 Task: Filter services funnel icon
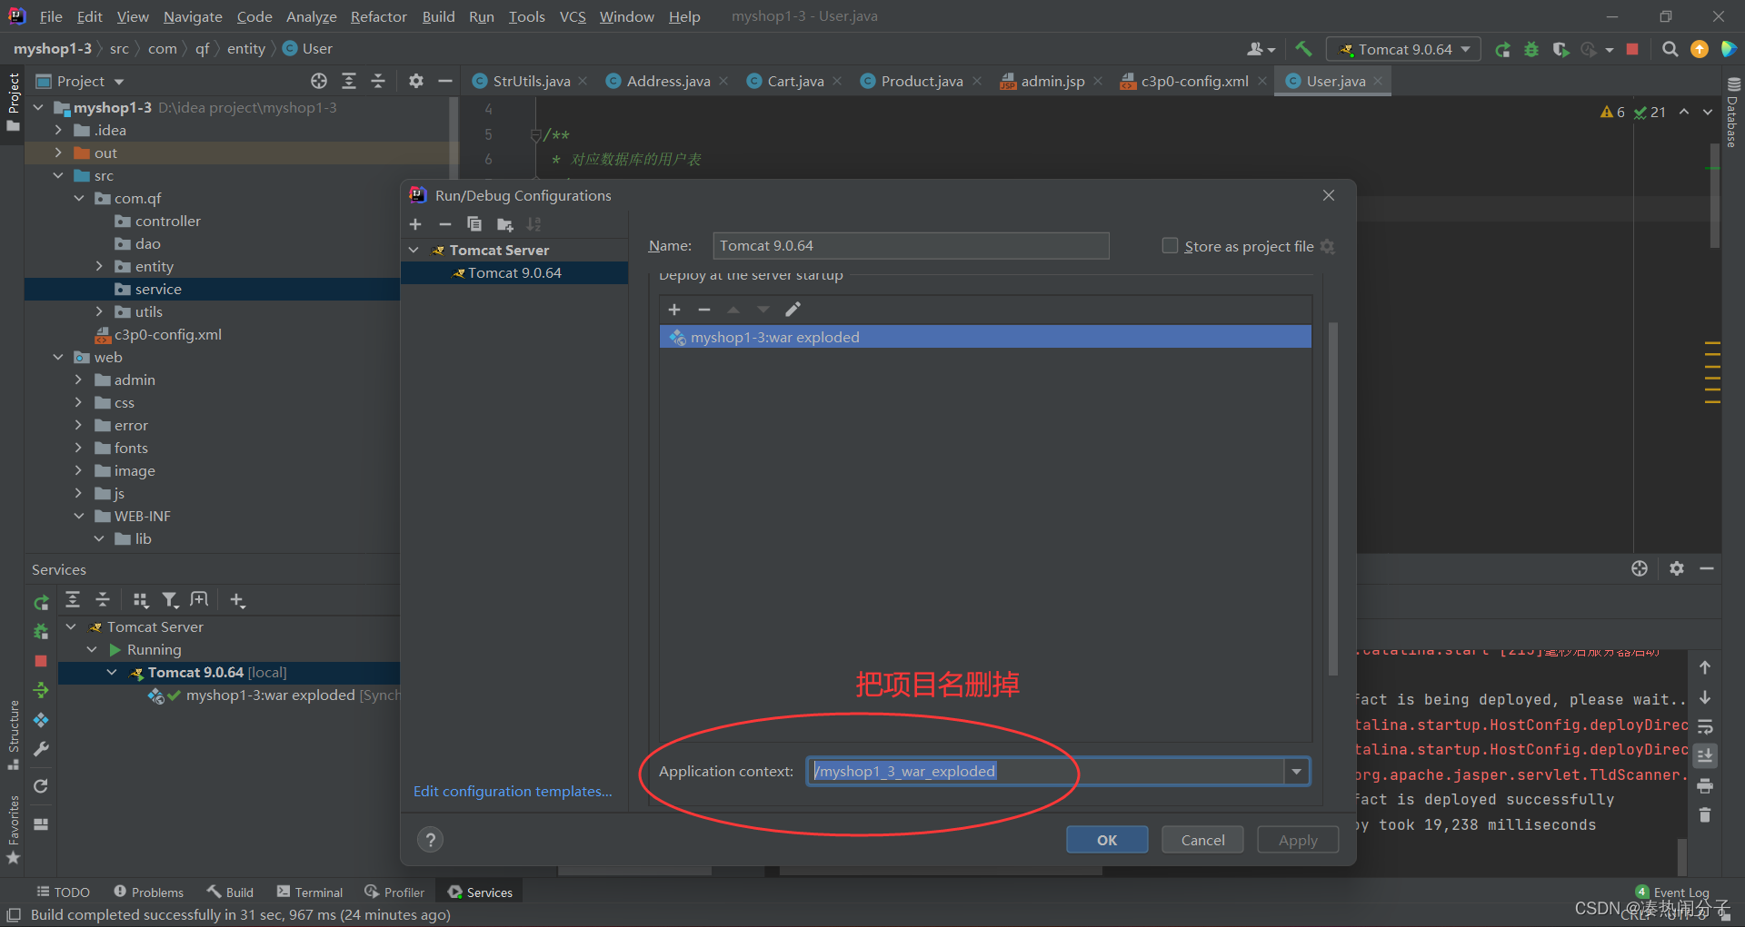170,599
